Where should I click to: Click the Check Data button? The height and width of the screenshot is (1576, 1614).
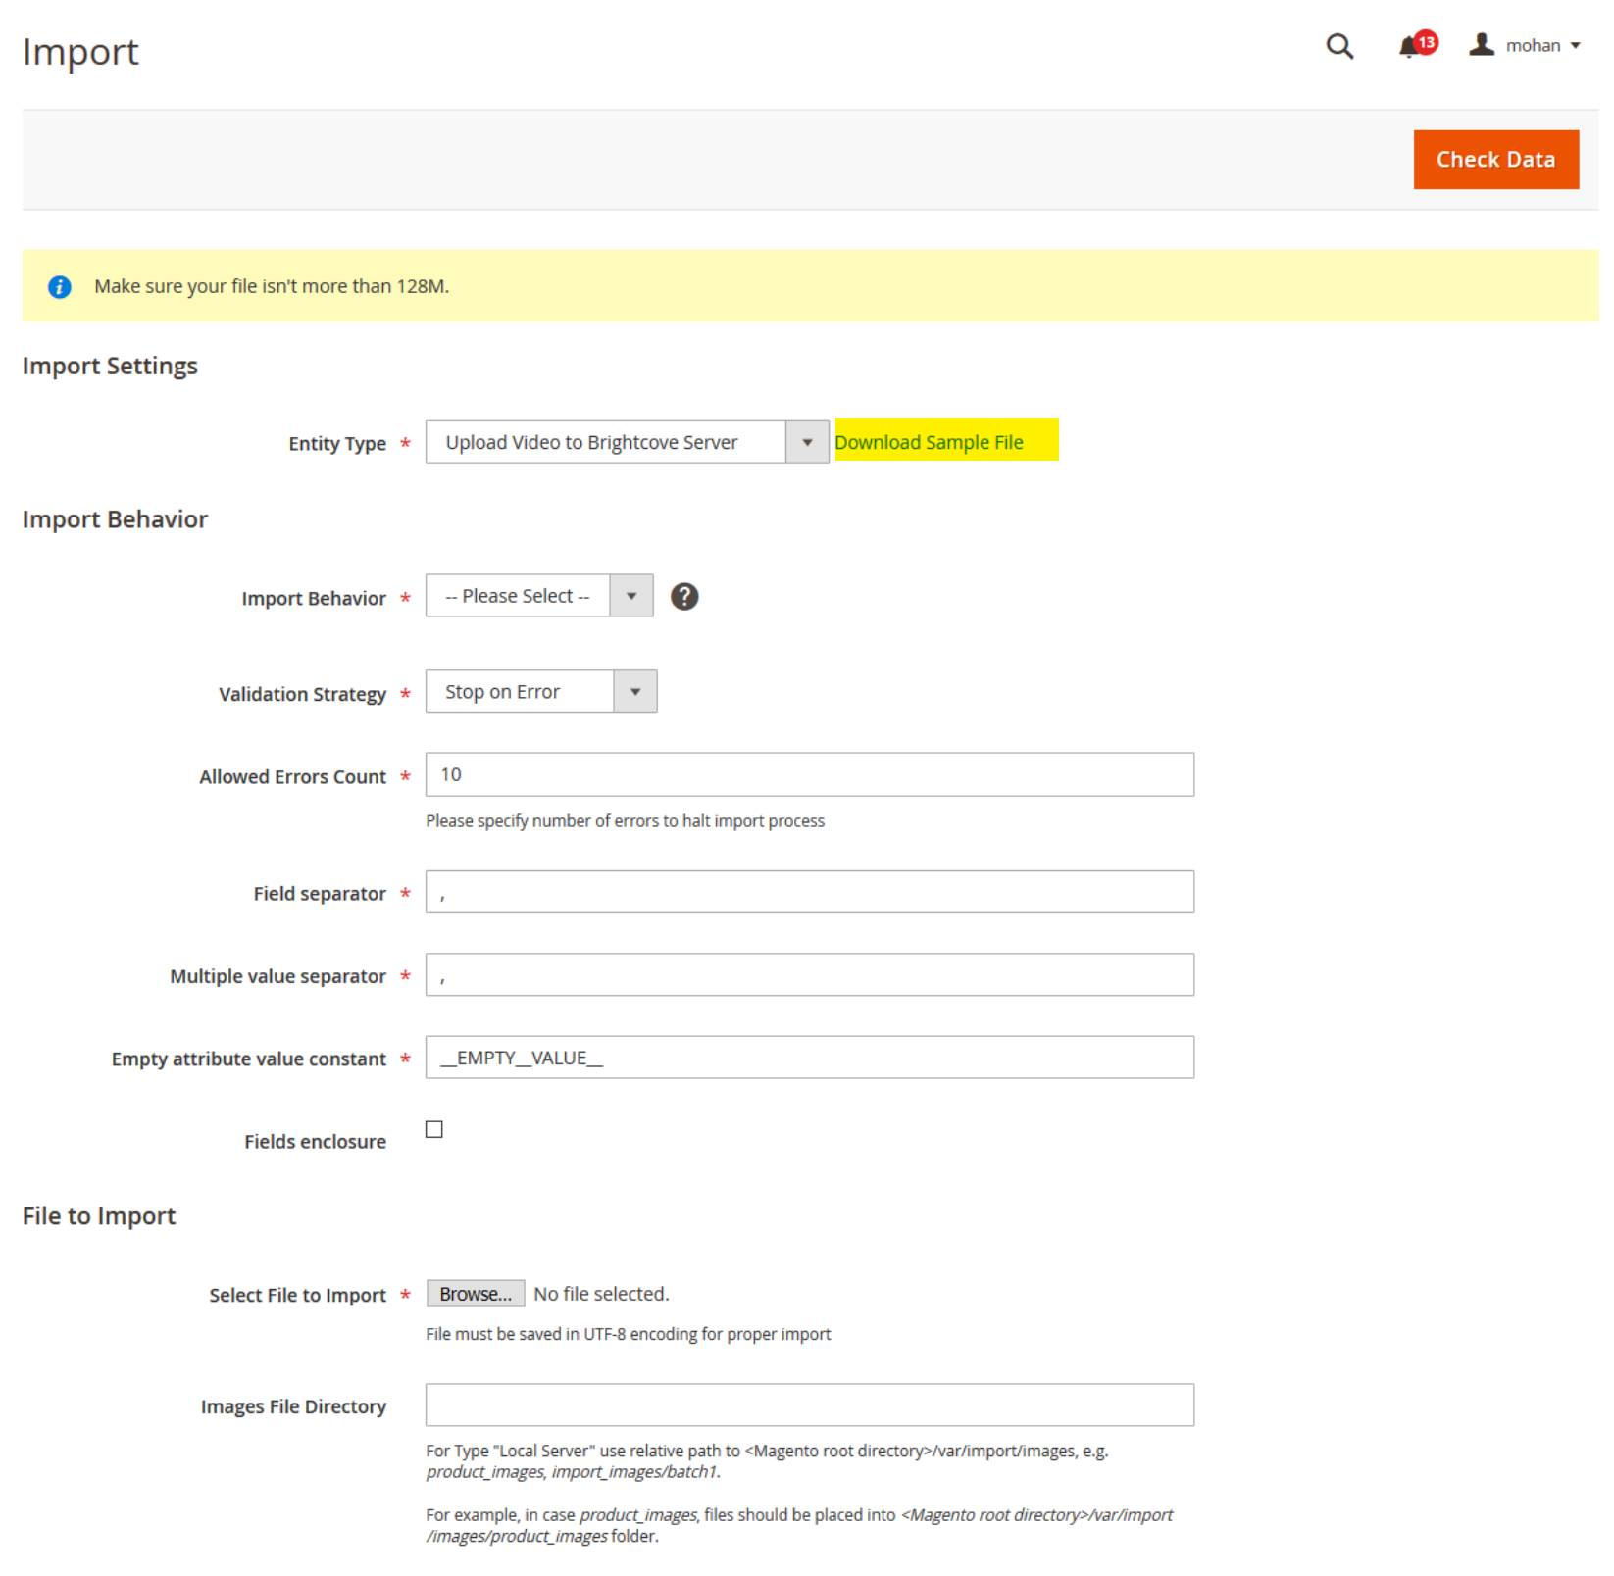(1495, 159)
